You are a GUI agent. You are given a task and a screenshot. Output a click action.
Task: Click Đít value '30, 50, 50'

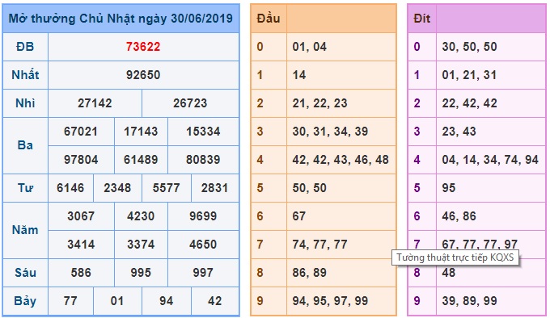pyautogui.click(x=469, y=47)
